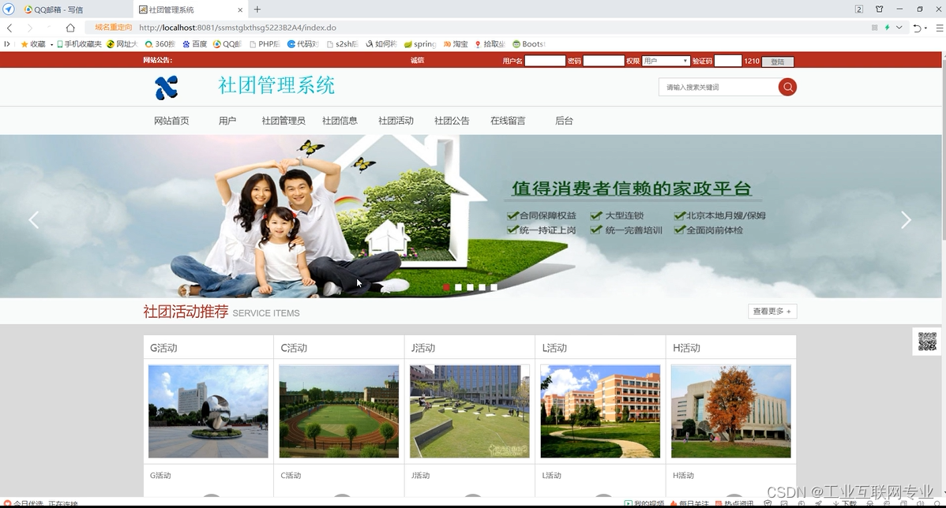Close the 社团管理系统 tab
The height and width of the screenshot is (508, 946).
(240, 9)
